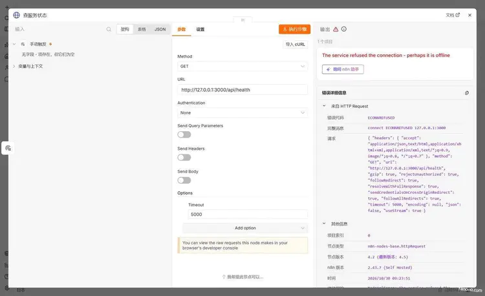The height and width of the screenshot is (296, 485).
Task: Close the node dialog with X
Action: [470, 15]
